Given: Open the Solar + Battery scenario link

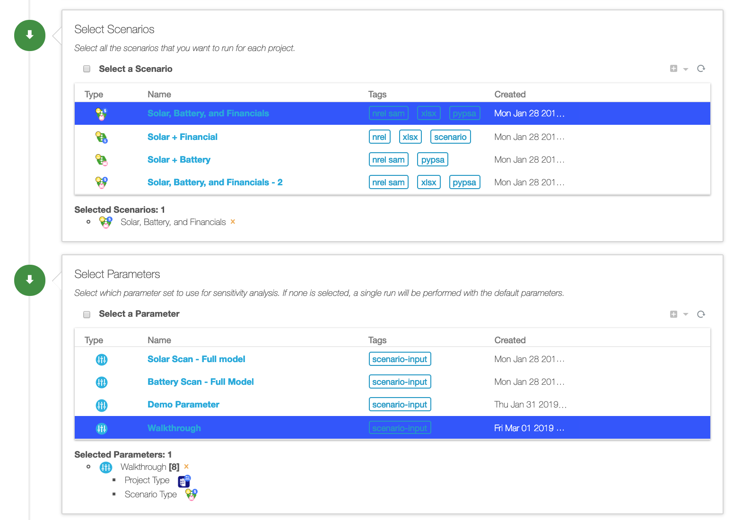Looking at the screenshot, I should click(x=179, y=160).
